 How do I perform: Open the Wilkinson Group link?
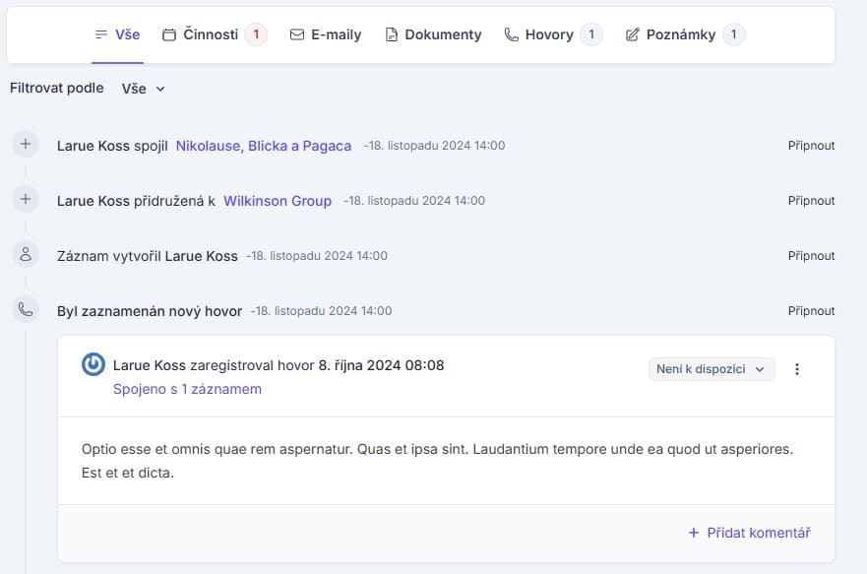pos(278,201)
